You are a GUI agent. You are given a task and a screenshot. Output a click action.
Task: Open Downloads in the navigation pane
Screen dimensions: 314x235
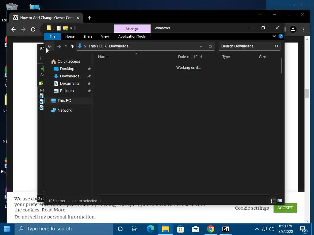click(70, 76)
